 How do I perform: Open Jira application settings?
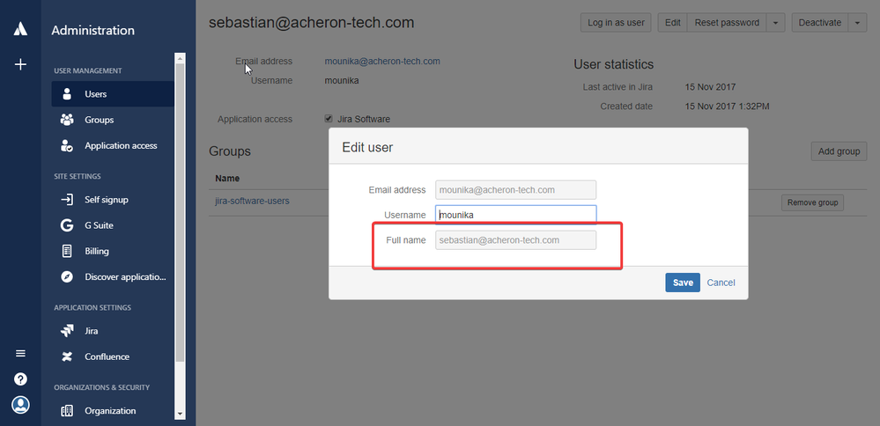coord(113,331)
